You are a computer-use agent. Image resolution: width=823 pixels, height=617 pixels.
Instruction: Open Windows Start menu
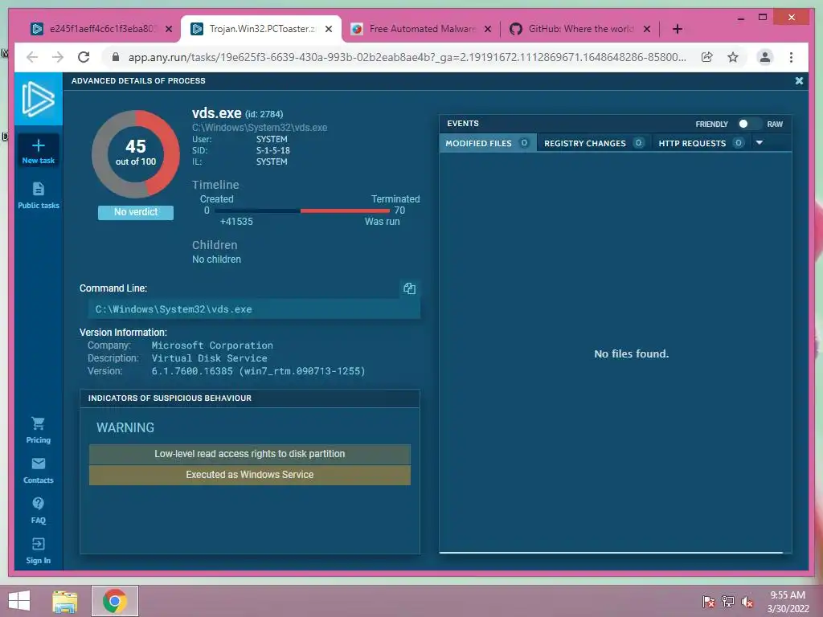[x=19, y=601]
